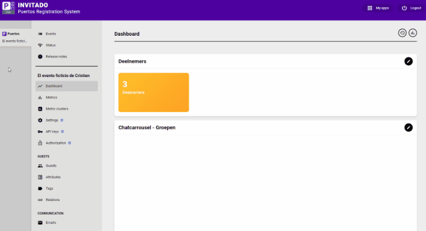The height and width of the screenshot is (231, 426).
Task: Go to Metrics page
Action: tap(66, 97)
